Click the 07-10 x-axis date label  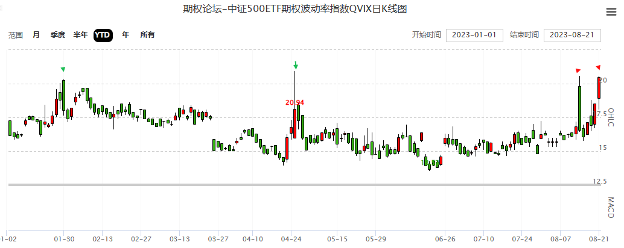[x=483, y=239]
